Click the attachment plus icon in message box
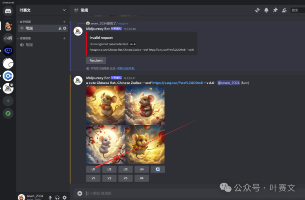 pyautogui.click(x=80, y=193)
